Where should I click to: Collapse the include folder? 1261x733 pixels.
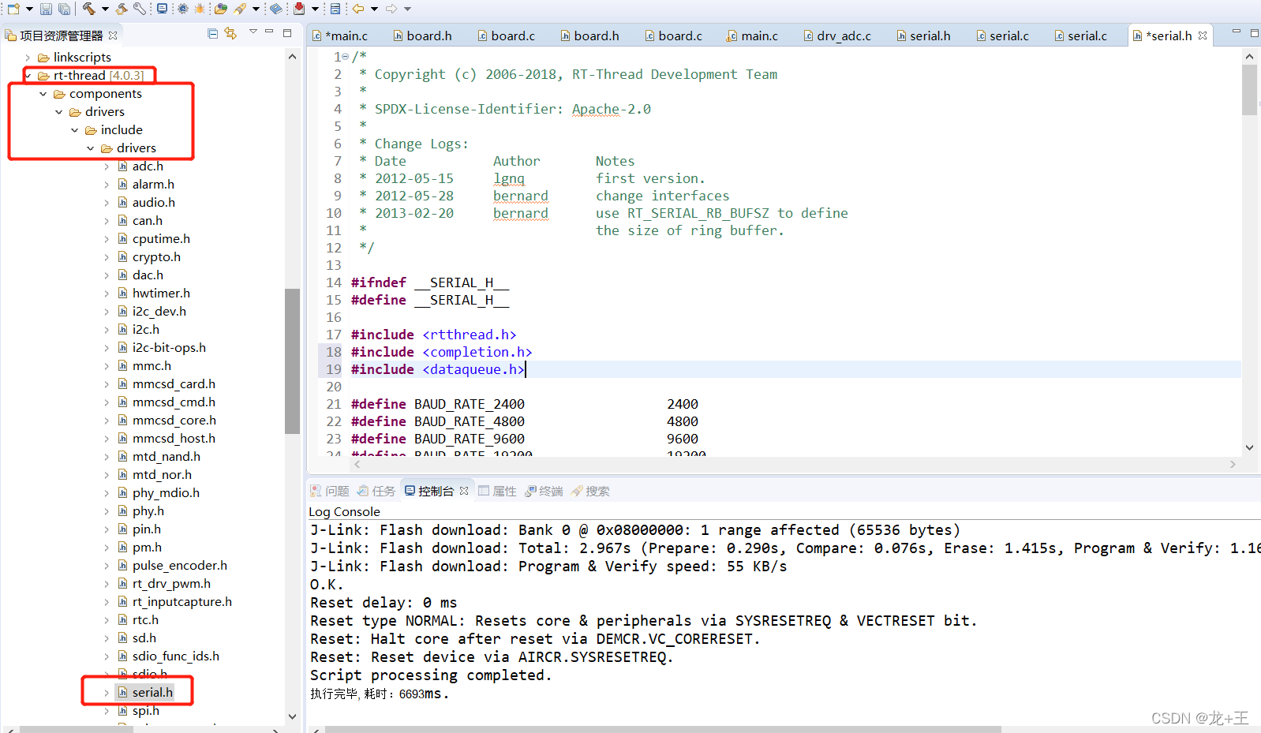click(x=75, y=130)
